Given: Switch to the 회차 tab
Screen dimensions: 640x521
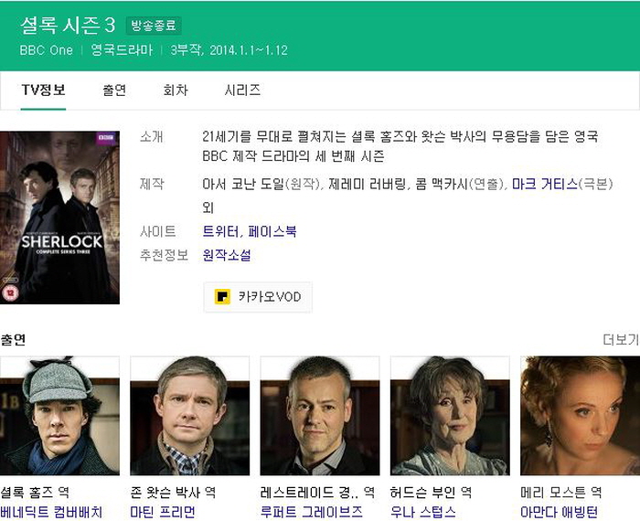Looking at the screenshot, I should pyautogui.click(x=176, y=90).
